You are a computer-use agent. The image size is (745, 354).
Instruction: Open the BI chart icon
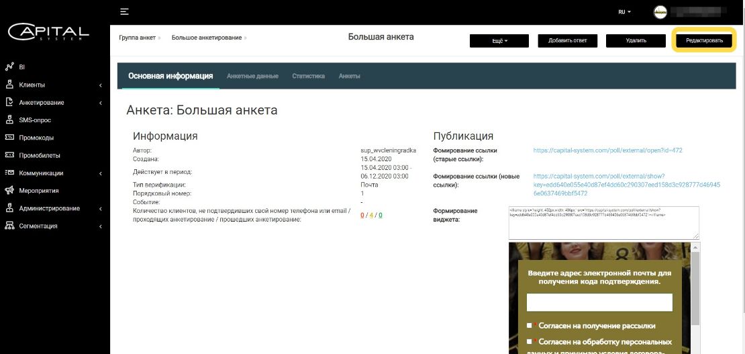[9, 67]
